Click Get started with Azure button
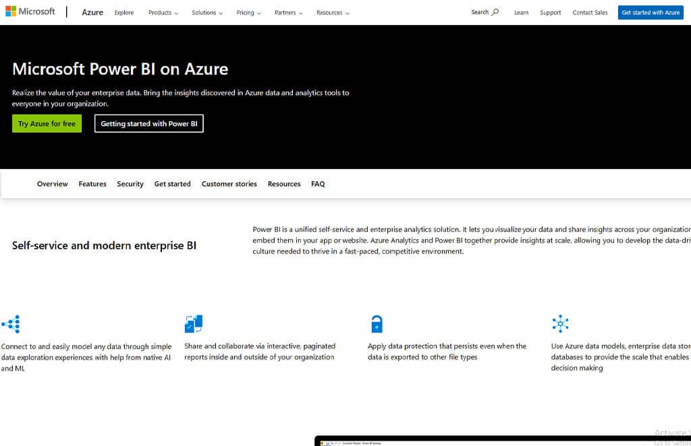This screenshot has height=446, width=691. [651, 13]
